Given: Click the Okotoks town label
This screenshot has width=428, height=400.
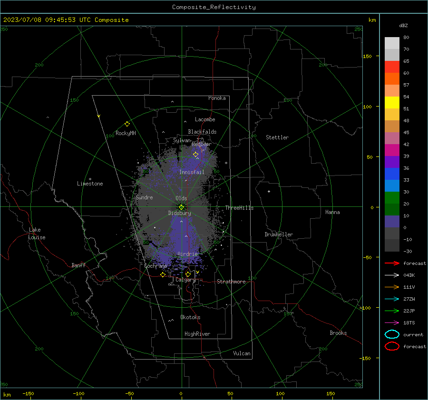Looking at the screenshot, I should 190,317.
